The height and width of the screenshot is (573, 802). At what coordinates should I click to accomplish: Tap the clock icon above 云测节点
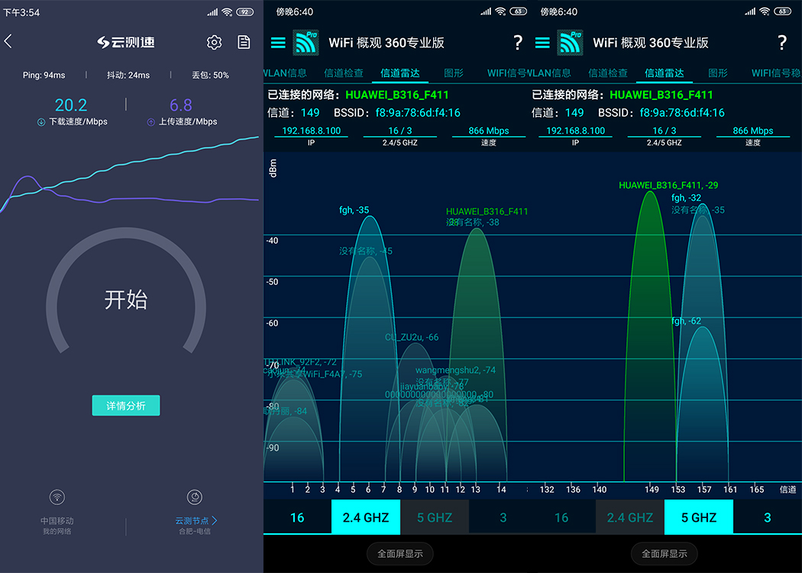click(195, 497)
